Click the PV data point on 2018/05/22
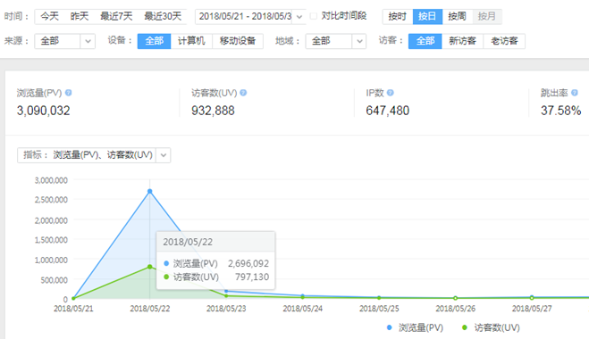The height and width of the screenshot is (339, 589). 150,191
